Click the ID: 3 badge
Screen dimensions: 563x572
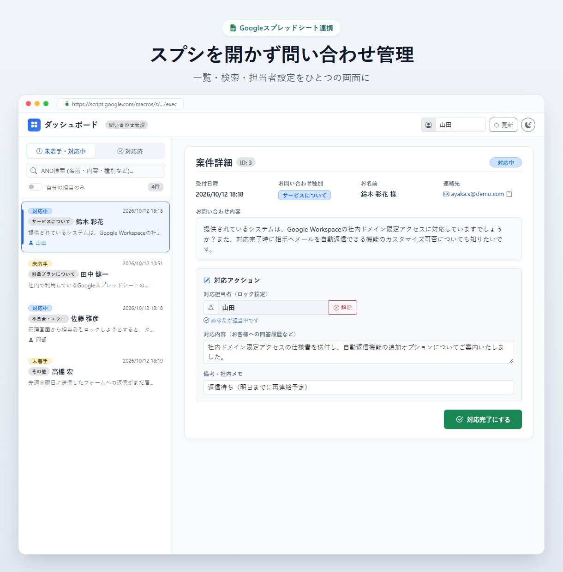[246, 162]
